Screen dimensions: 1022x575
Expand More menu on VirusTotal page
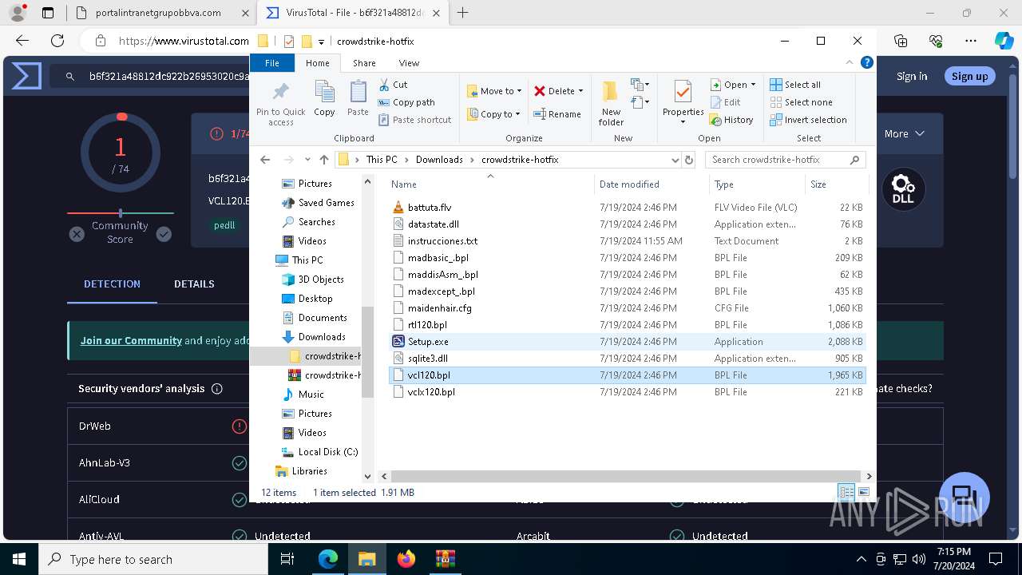905,133
